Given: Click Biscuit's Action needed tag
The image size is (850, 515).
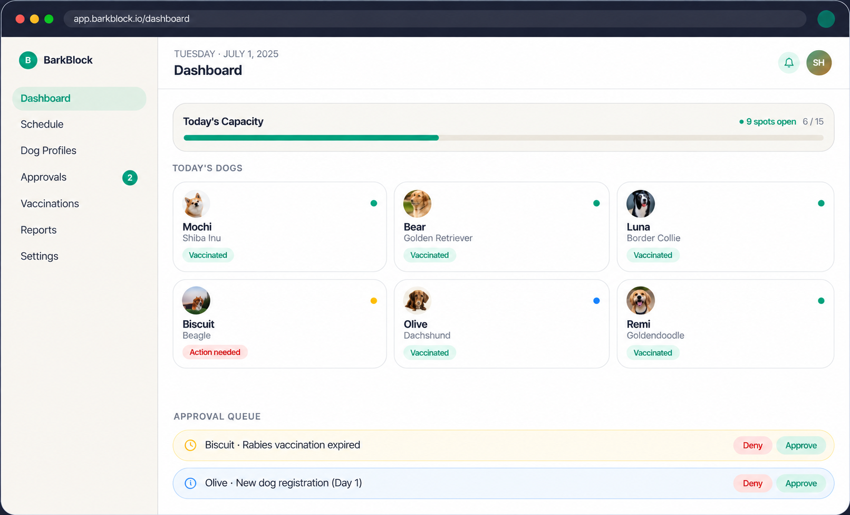Looking at the screenshot, I should click(215, 352).
